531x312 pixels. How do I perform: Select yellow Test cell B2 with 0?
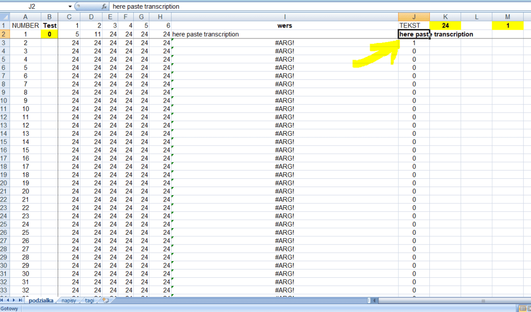[x=49, y=34]
